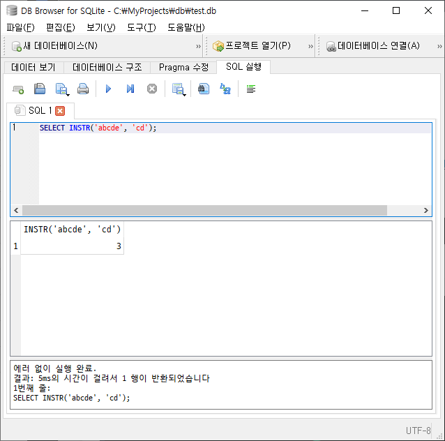Expand overflow chevron after 데이터베이스 연결

tap(439, 46)
